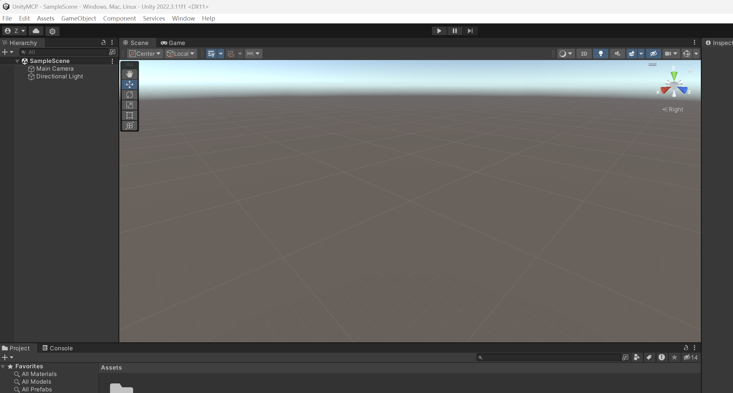Open the Unity Cloud services icon
733x393 pixels.
point(36,31)
